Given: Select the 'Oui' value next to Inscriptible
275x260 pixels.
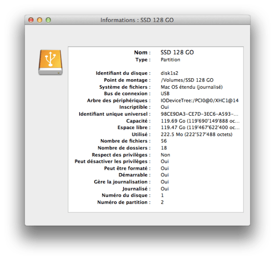Looking at the screenshot, I should click(x=165, y=107).
